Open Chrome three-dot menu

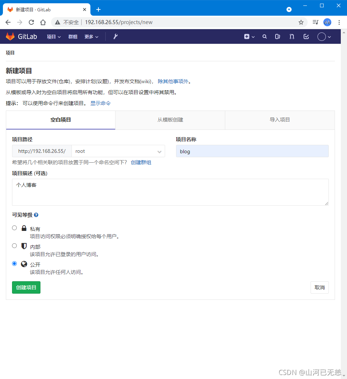coord(339,22)
